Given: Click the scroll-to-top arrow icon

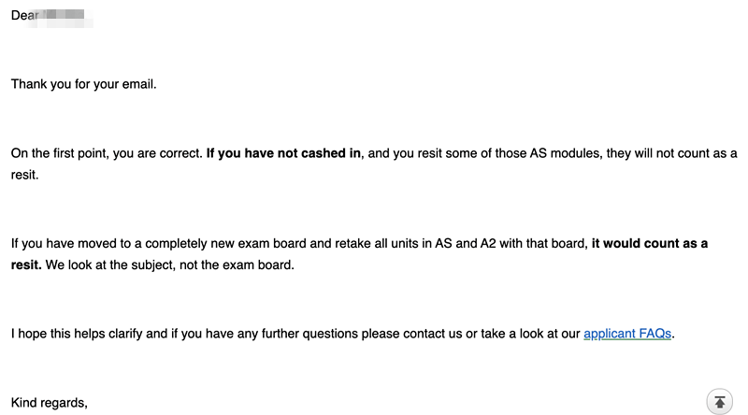Looking at the screenshot, I should [x=719, y=402].
